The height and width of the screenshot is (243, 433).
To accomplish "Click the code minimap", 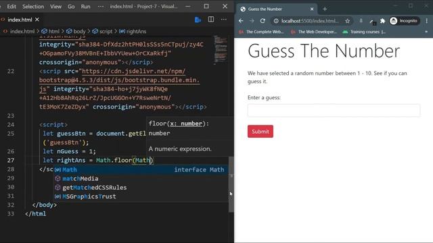I will tap(221, 49).
